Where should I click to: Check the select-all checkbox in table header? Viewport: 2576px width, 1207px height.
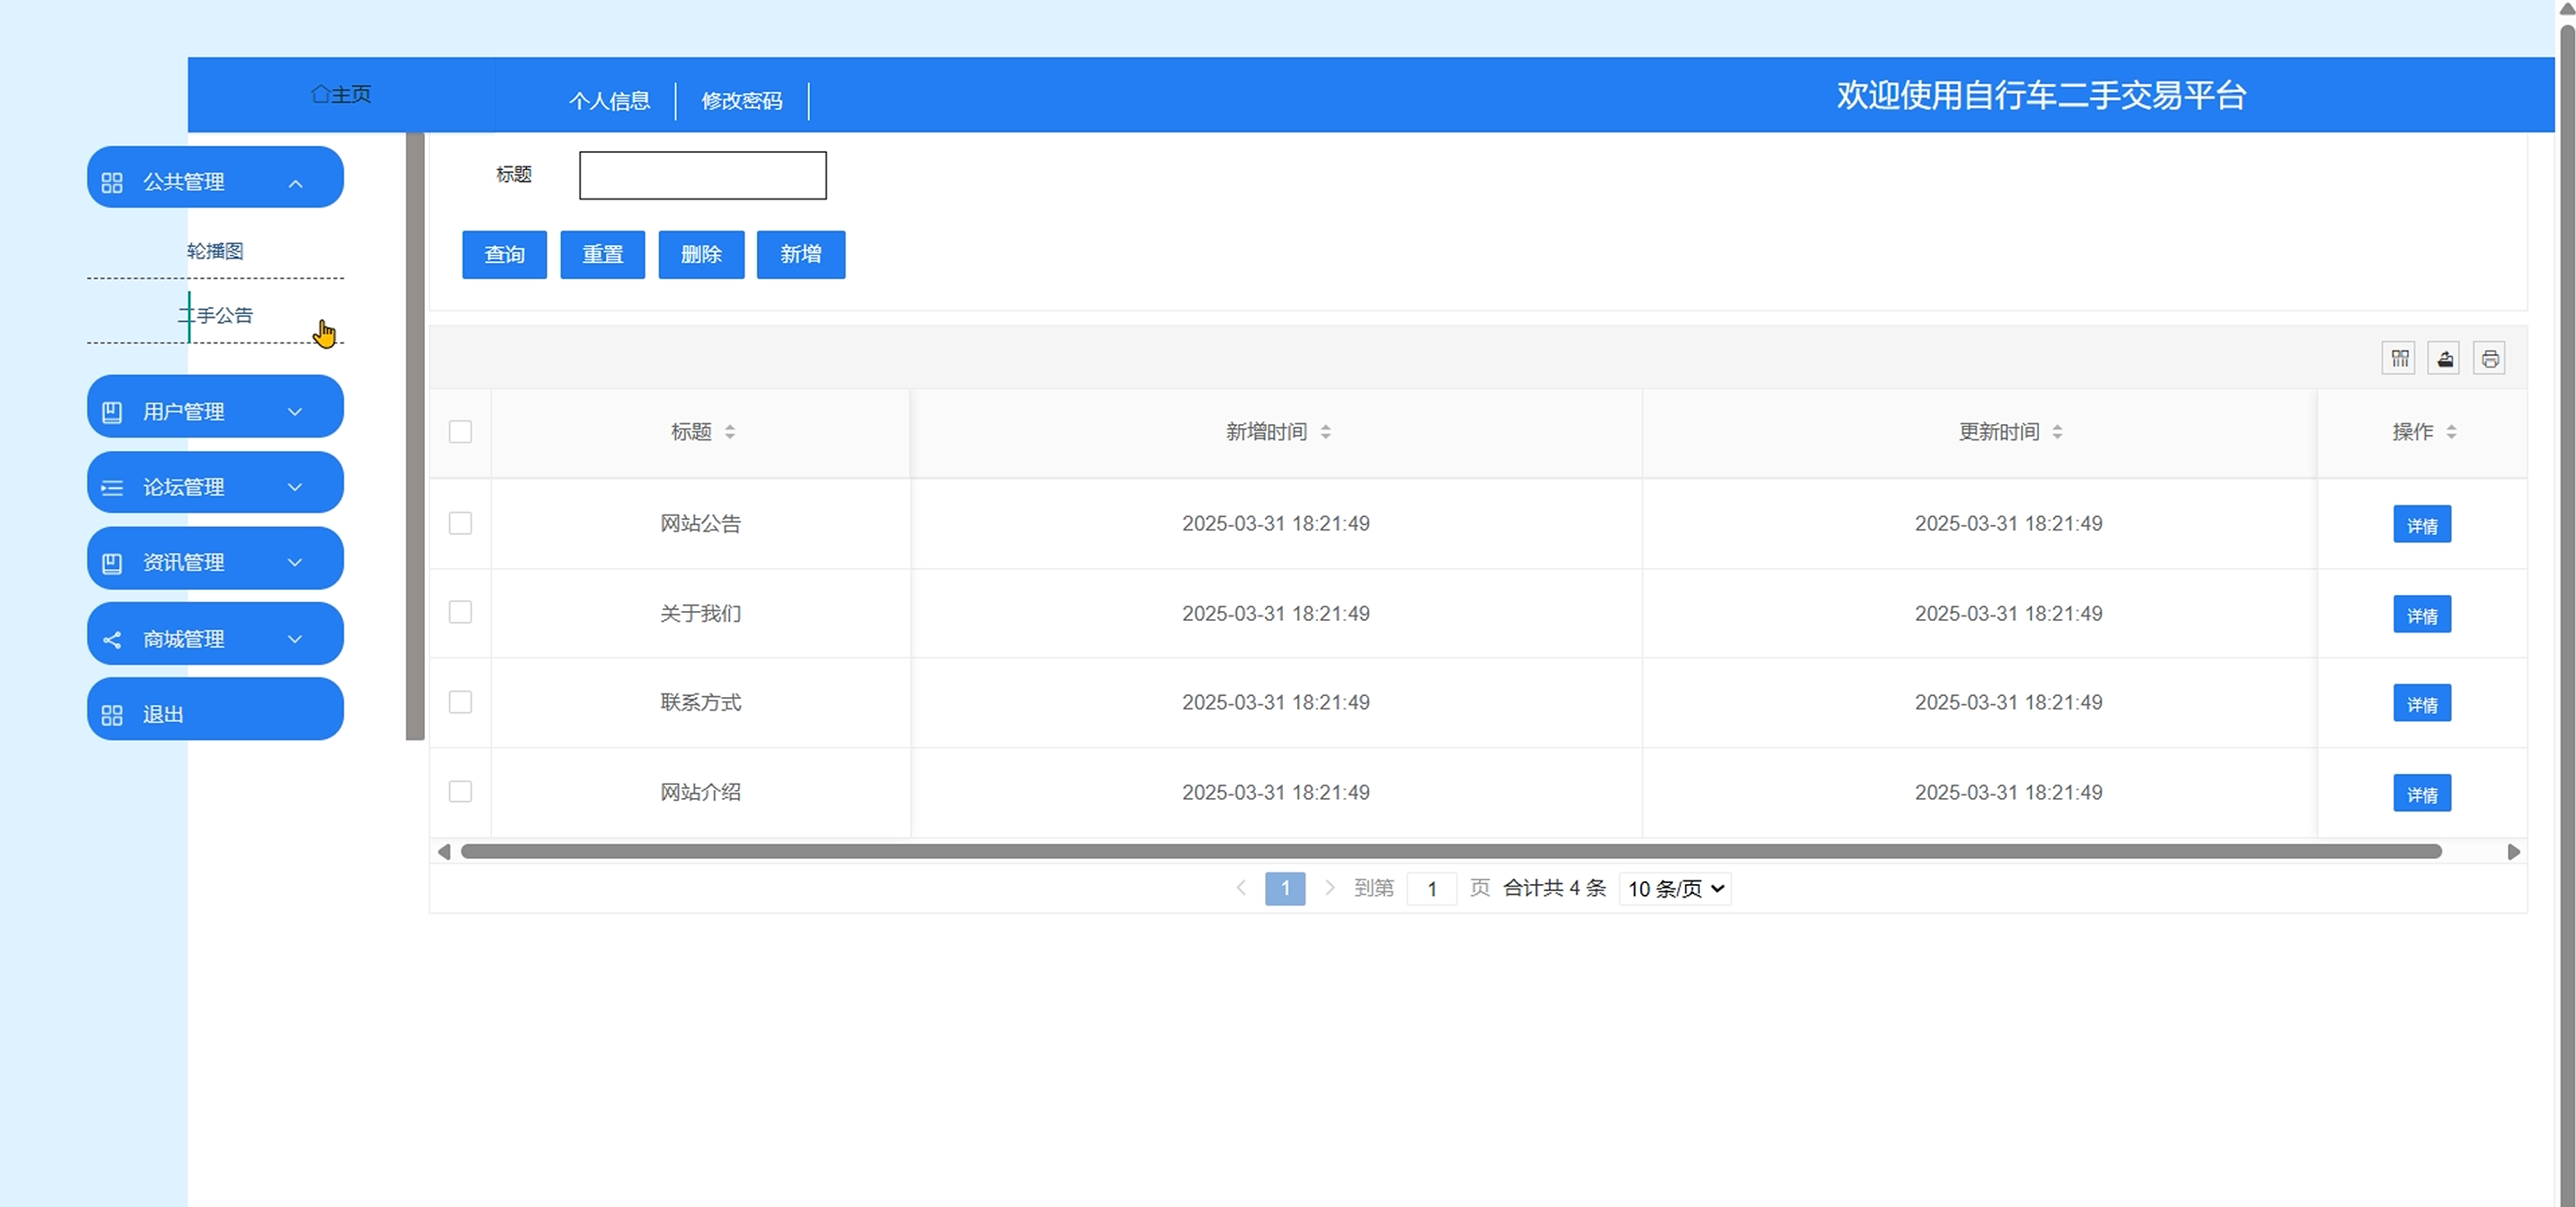[x=460, y=432]
